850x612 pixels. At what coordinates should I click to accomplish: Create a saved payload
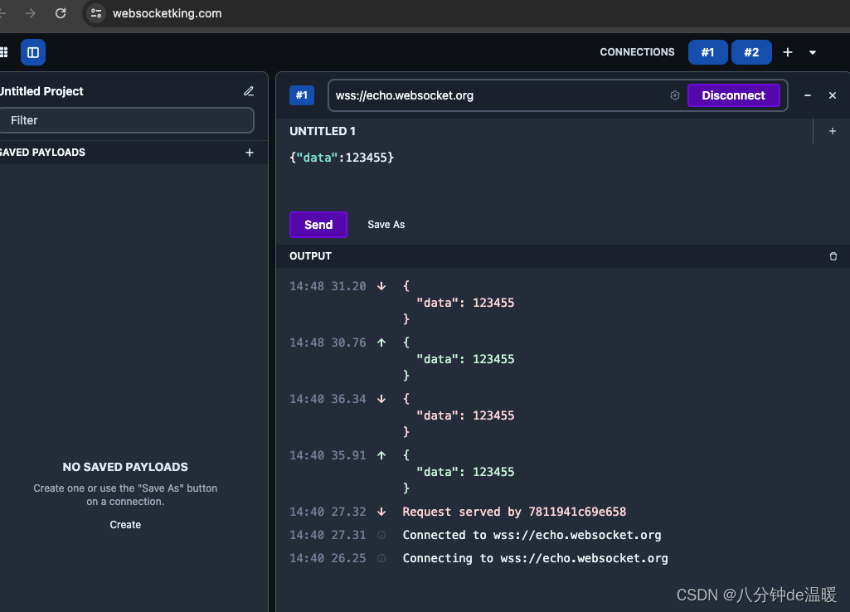[124, 524]
